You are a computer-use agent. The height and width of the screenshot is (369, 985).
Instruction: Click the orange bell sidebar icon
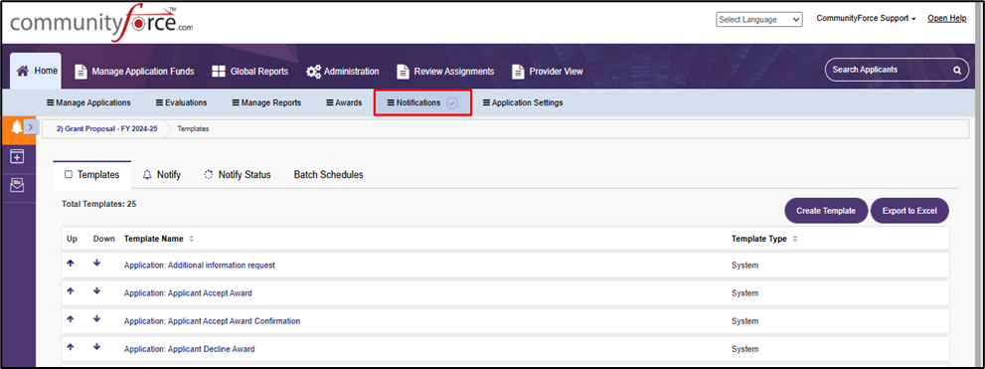pos(17,127)
